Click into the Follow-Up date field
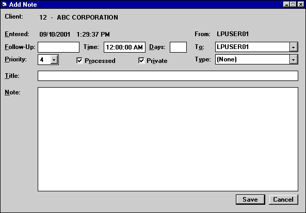Image resolution: width=306 pixels, height=213 pixels. click(58, 47)
